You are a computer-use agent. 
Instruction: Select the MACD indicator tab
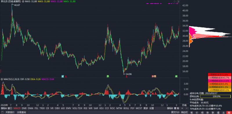[x=17, y=108]
